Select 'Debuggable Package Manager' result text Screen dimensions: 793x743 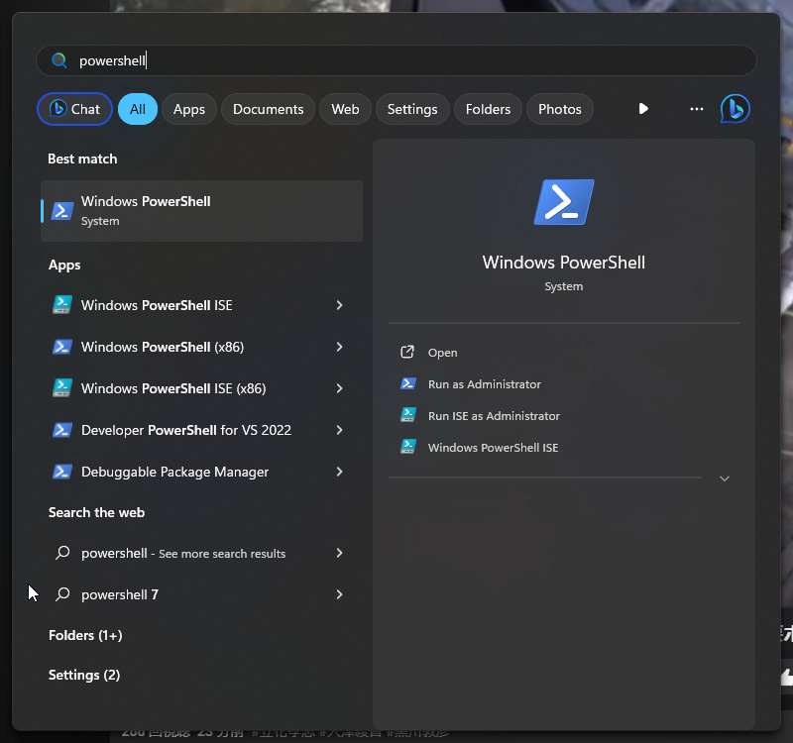[x=175, y=472]
